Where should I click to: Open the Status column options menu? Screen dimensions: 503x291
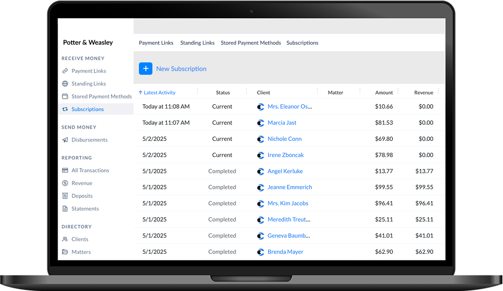pos(247,91)
